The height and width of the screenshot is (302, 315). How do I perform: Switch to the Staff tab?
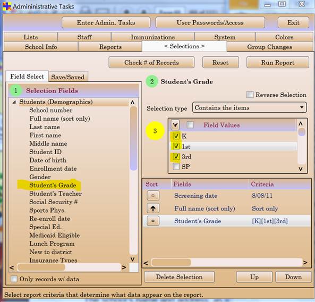click(84, 37)
